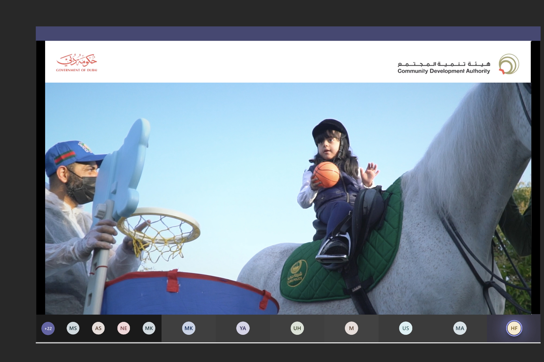Select the YA participant tile
This screenshot has height=362, width=544.
pos(243,328)
